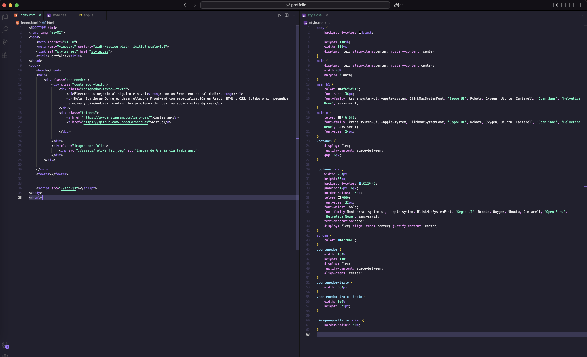Click the <footer></footer> element line
The width and height of the screenshot is (587, 357).
click(52, 174)
